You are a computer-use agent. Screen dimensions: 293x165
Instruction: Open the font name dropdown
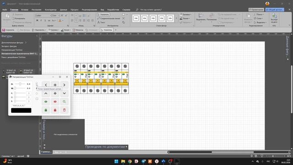coord(50,16)
